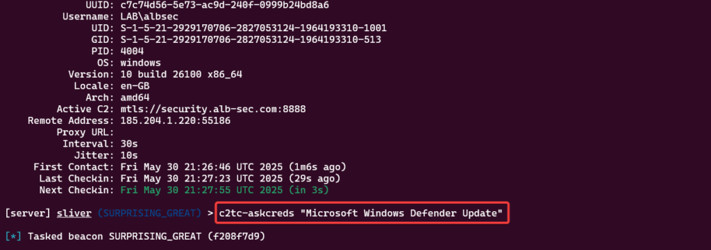Image resolution: width=711 pixels, height=250 pixels.
Task: Click the Arch value amd64
Action: click(135, 97)
